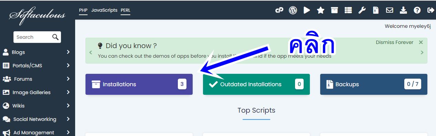
Task: Expand the Forums category arrow
Action: pos(68,79)
